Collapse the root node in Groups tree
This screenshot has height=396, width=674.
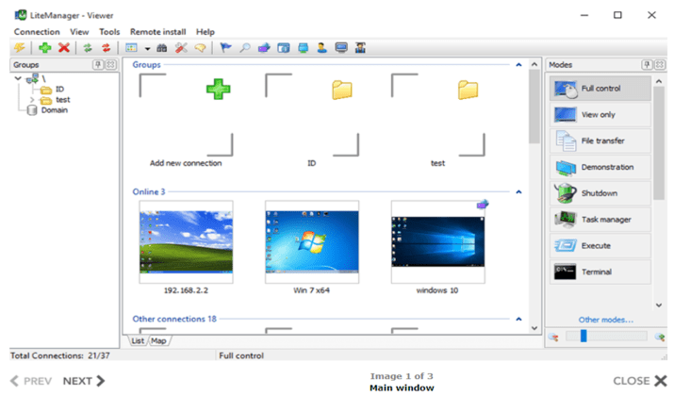pyautogui.click(x=18, y=78)
